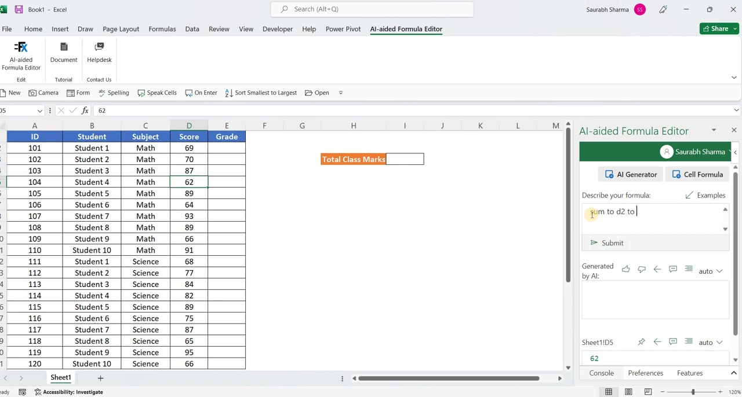Image resolution: width=742 pixels, height=397 pixels.
Task: Open the Console tab in task pane
Action: (x=602, y=373)
